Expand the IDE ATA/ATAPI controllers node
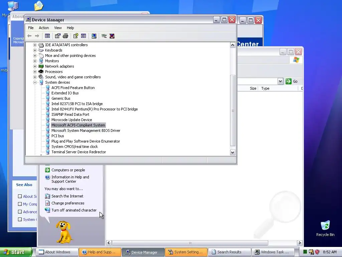342x257 pixels. tap(35, 45)
